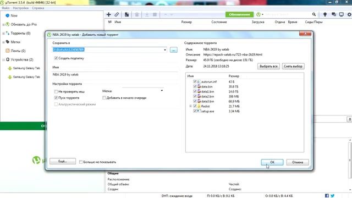Click Отмена to cancel dialog
Viewport: 352px width, 198px height.
tap(298, 162)
